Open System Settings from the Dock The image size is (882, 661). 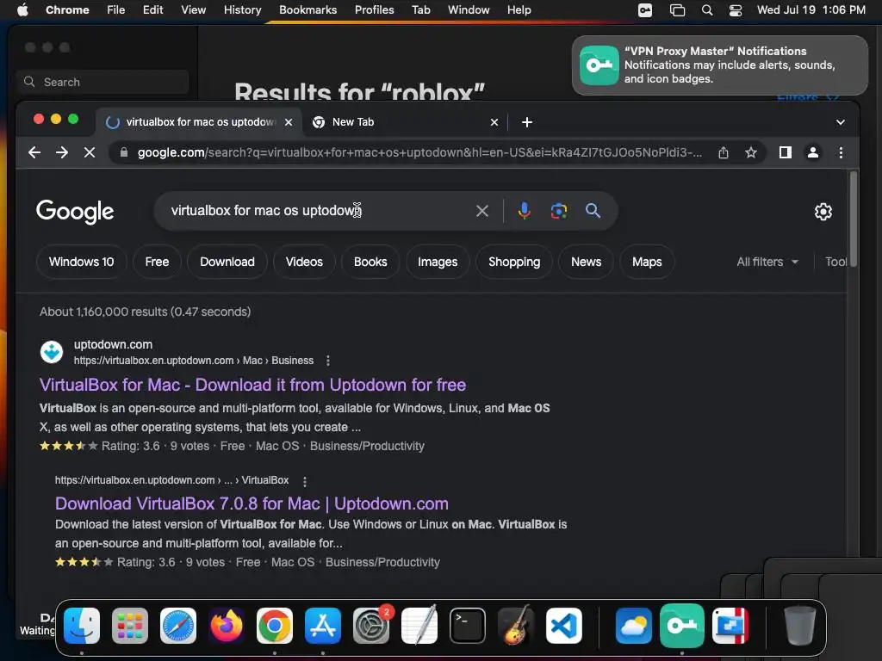tap(371, 626)
